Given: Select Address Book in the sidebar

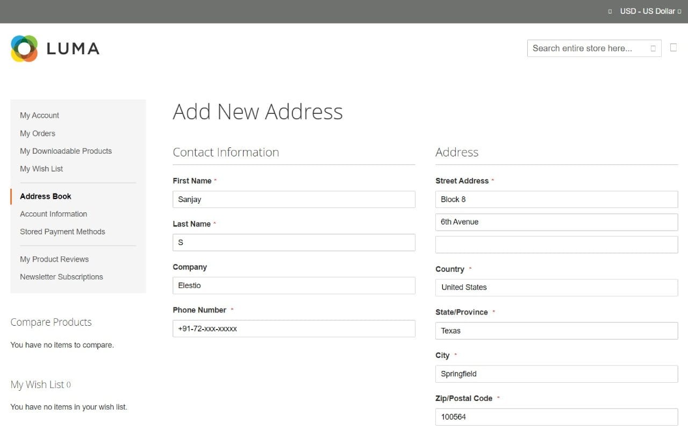Looking at the screenshot, I should coord(45,196).
